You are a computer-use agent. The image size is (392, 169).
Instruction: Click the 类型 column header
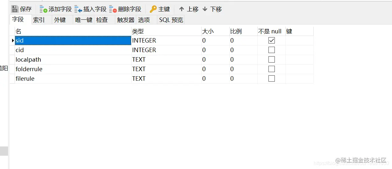[166, 31]
